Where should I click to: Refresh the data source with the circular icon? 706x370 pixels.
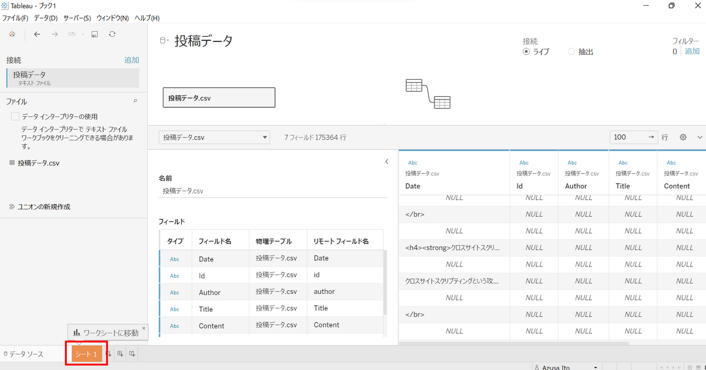(112, 35)
